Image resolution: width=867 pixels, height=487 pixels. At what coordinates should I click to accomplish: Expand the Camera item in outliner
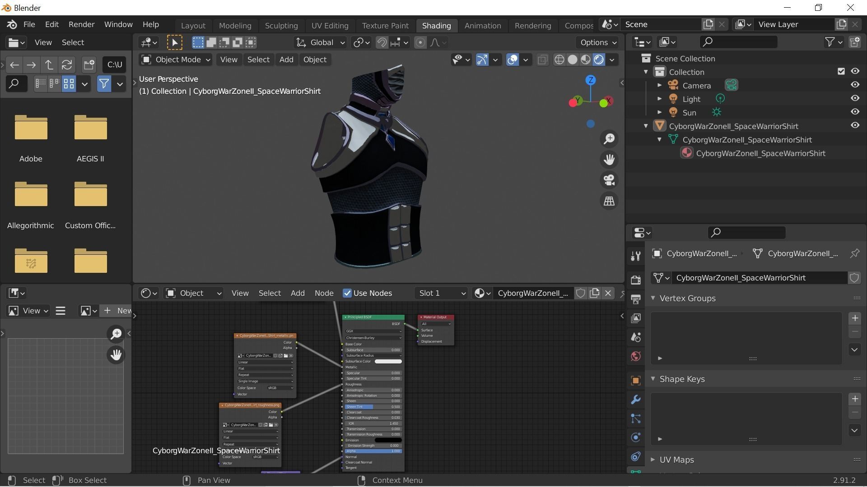tap(660, 86)
